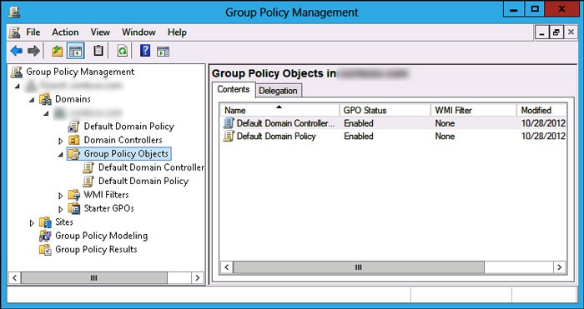This screenshot has height=309, width=584.
Task: Click the Refresh toolbar icon
Action: point(122,51)
